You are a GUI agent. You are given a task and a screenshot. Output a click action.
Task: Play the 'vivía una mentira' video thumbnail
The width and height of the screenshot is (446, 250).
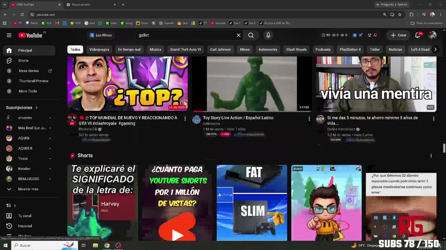click(376, 84)
